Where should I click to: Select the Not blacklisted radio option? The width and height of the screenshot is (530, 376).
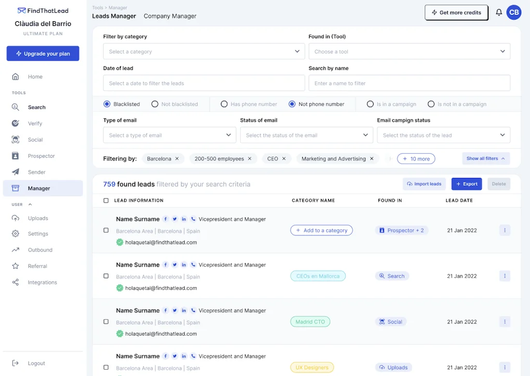click(155, 104)
